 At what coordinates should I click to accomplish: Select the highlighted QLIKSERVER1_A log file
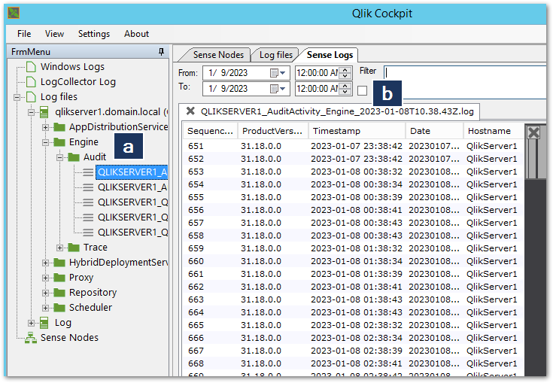pyautogui.click(x=132, y=172)
